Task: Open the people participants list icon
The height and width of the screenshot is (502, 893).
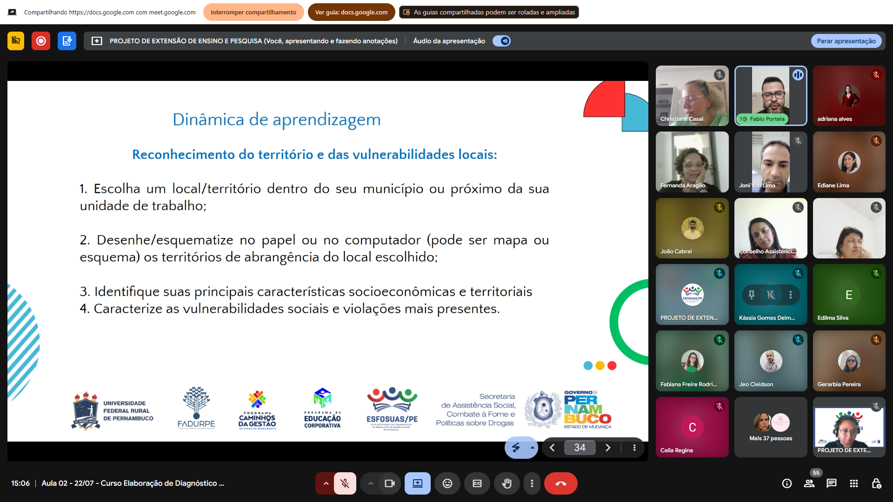Action: pos(809,483)
